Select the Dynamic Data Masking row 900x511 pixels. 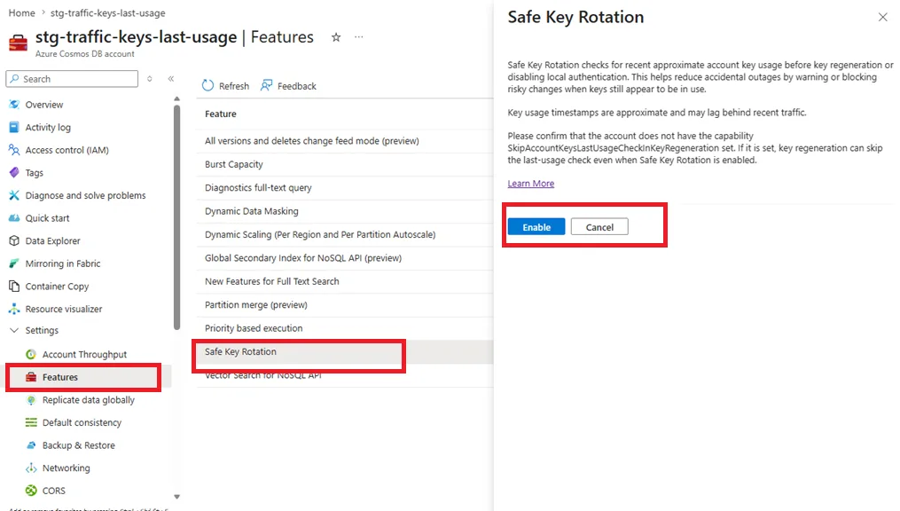pyautogui.click(x=344, y=211)
